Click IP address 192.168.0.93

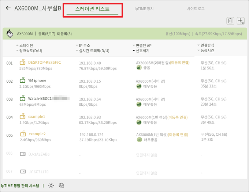point(90,117)
